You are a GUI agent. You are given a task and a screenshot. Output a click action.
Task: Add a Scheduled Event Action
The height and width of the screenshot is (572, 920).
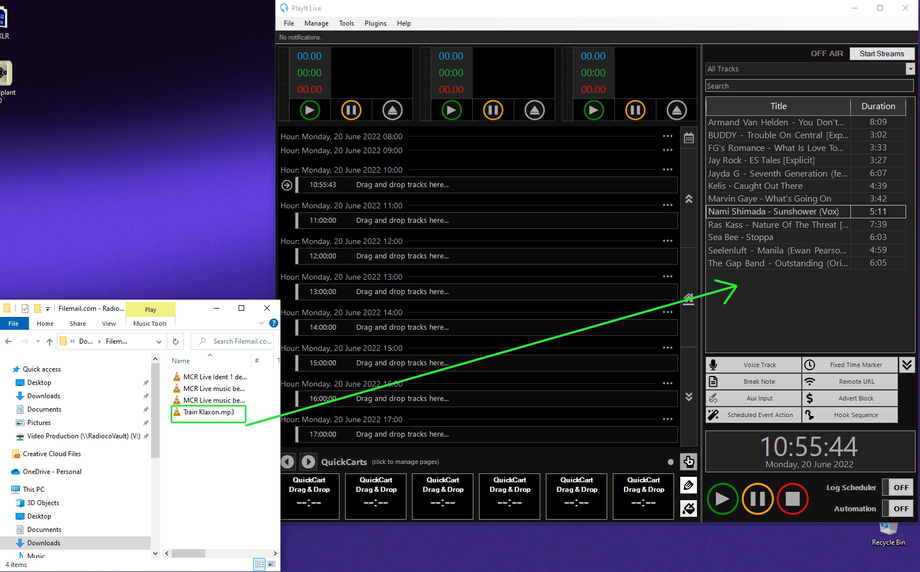coord(753,414)
